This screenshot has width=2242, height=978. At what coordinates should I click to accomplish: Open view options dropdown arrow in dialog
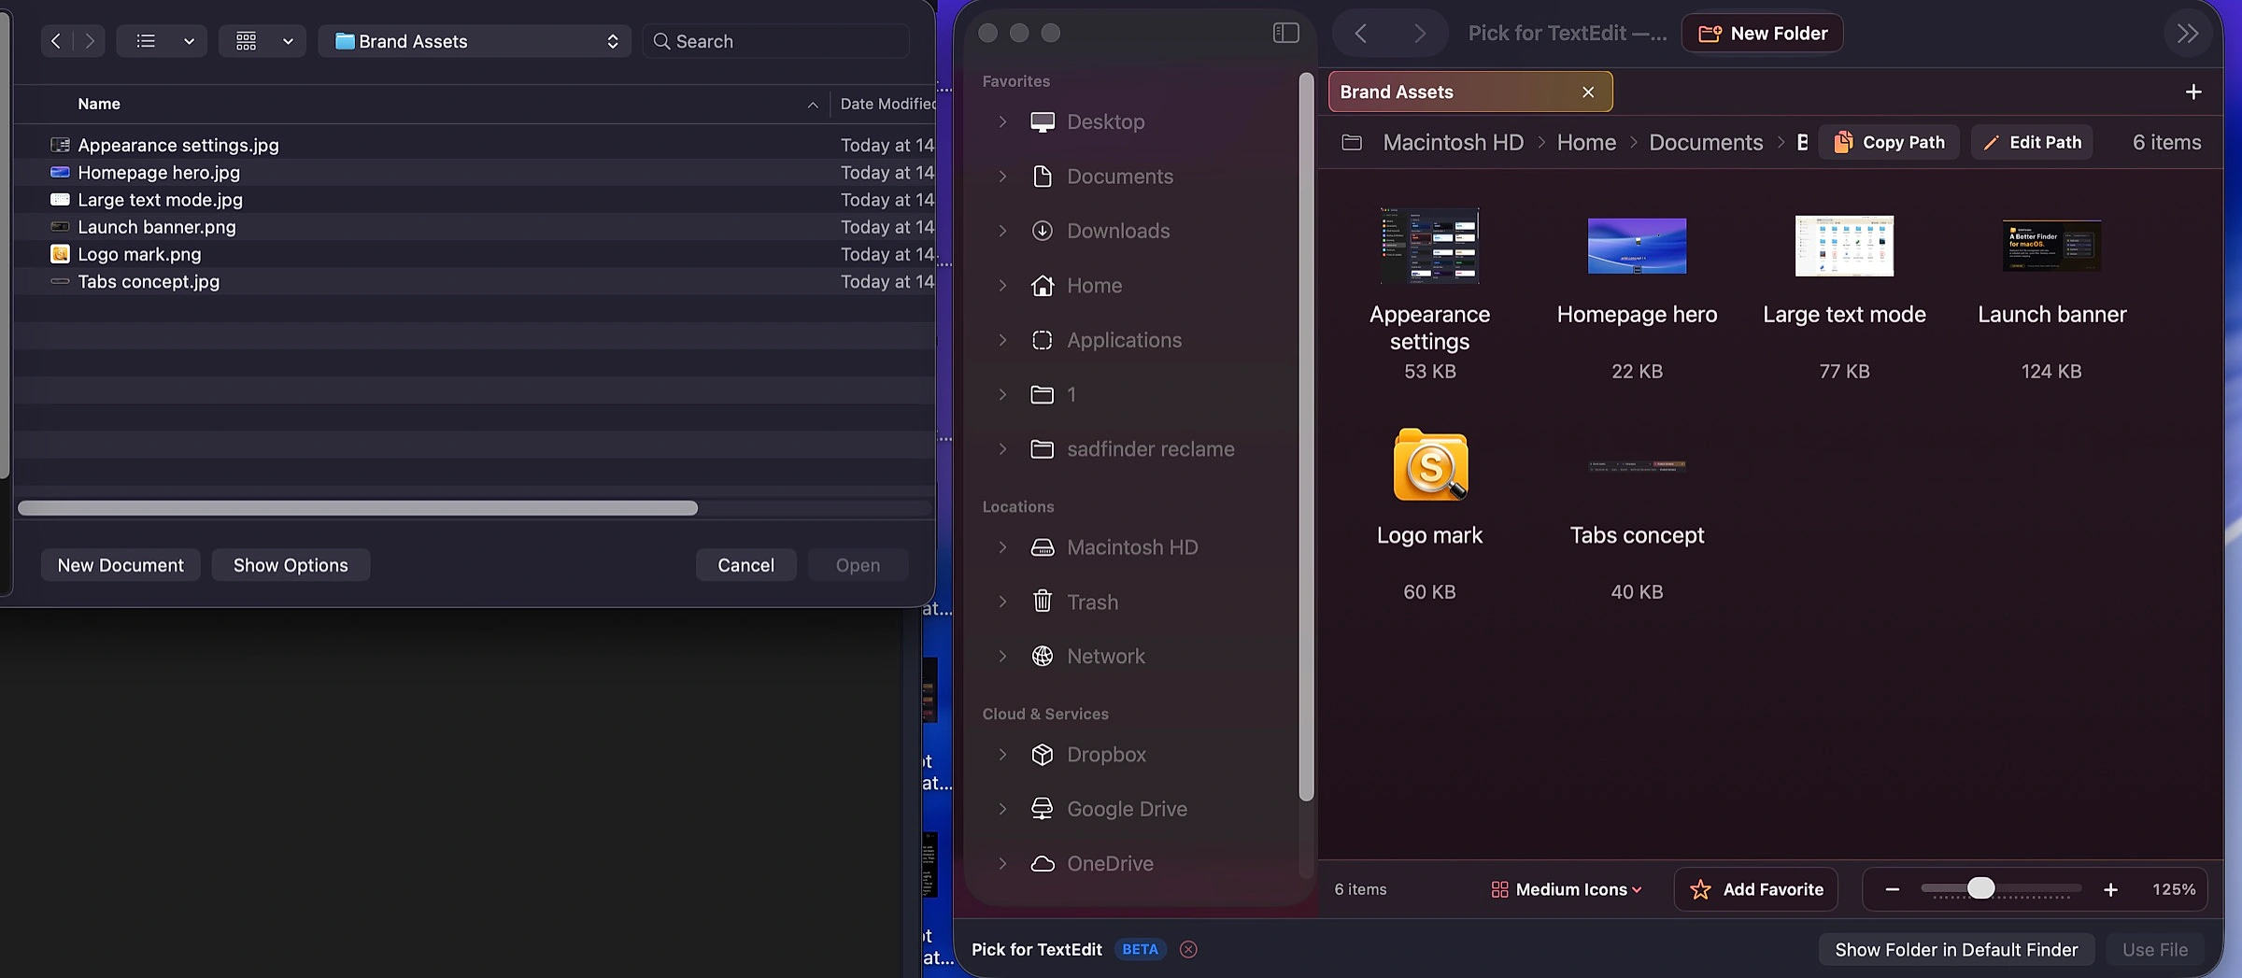(x=190, y=41)
